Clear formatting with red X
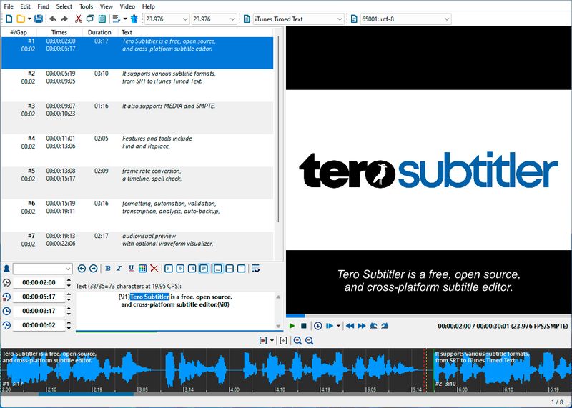 pyautogui.click(x=154, y=269)
